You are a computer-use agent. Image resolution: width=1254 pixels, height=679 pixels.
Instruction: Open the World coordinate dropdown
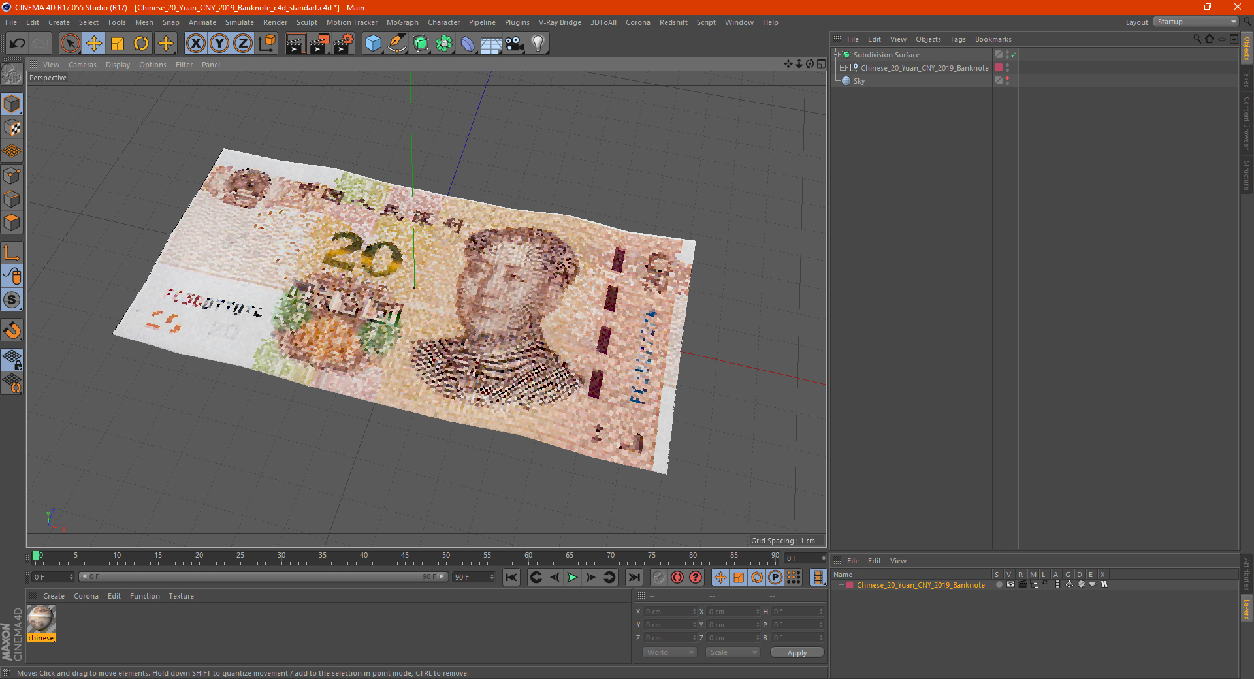tap(669, 652)
